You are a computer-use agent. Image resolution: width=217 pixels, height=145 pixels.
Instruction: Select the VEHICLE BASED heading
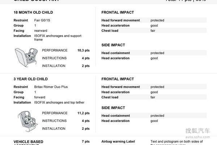[x=28, y=142]
